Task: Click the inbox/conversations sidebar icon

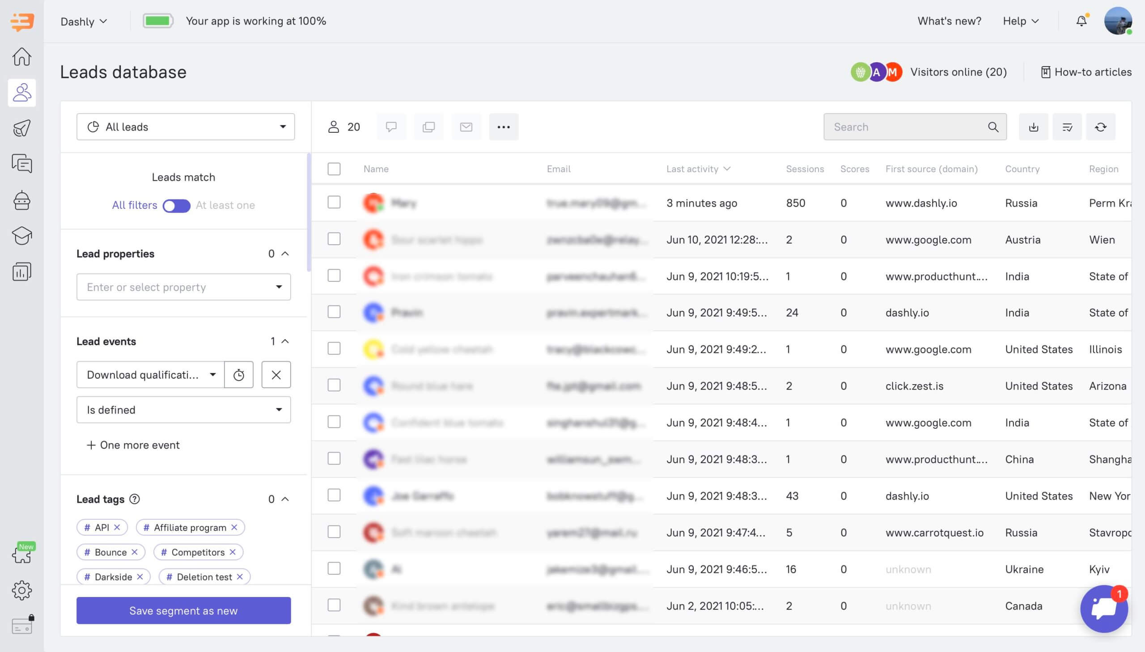Action: [x=21, y=165]
